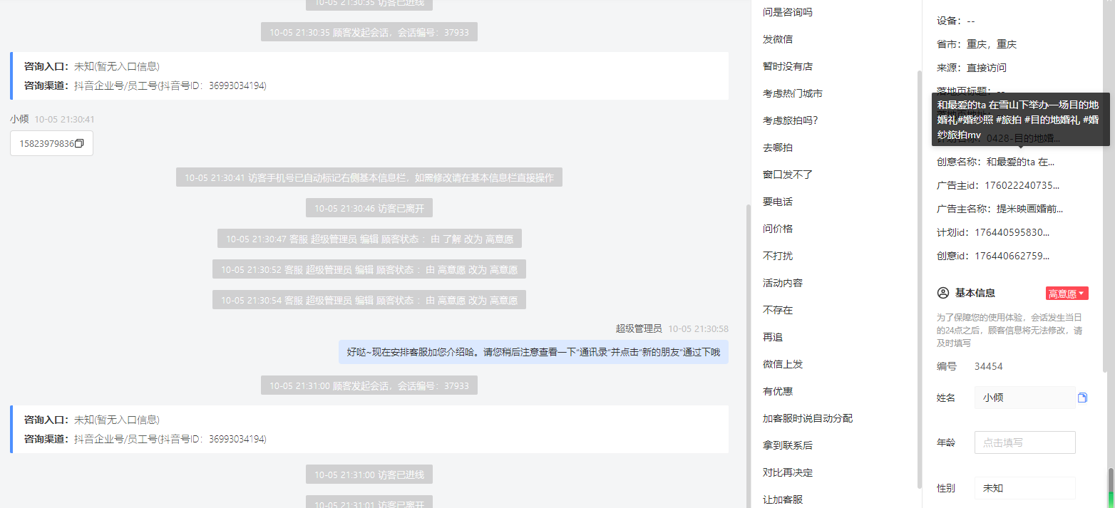Choose the 活动内容 quick reply
The image size is (1115, 508).
(783, 283)
